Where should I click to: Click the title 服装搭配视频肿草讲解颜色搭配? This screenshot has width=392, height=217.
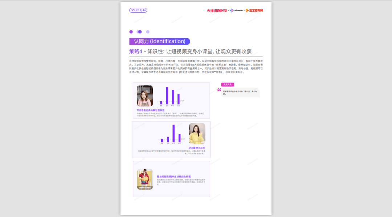coord(174,176)
